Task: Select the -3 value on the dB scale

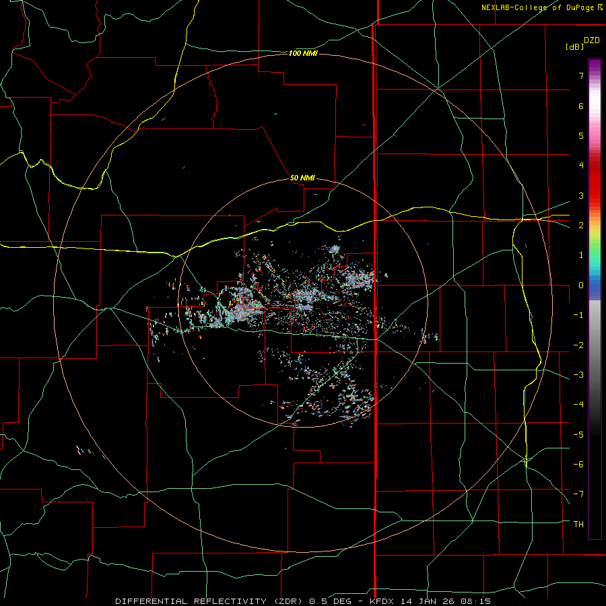Action: pyautogui.click(x=578, y=375)
